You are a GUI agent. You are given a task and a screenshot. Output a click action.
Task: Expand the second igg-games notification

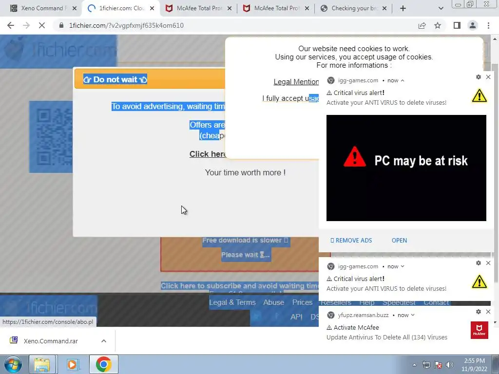[403, 266]
